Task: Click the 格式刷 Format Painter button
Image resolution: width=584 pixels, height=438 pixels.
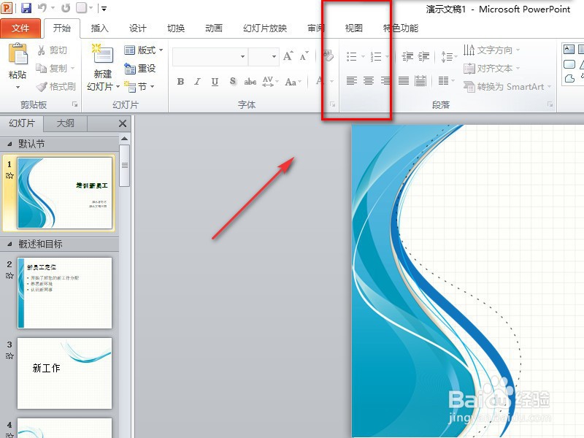Action: [x=56, y=86]
